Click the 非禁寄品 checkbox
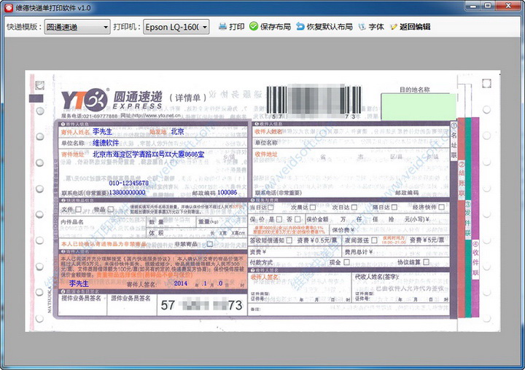 (x=209, y=244)
